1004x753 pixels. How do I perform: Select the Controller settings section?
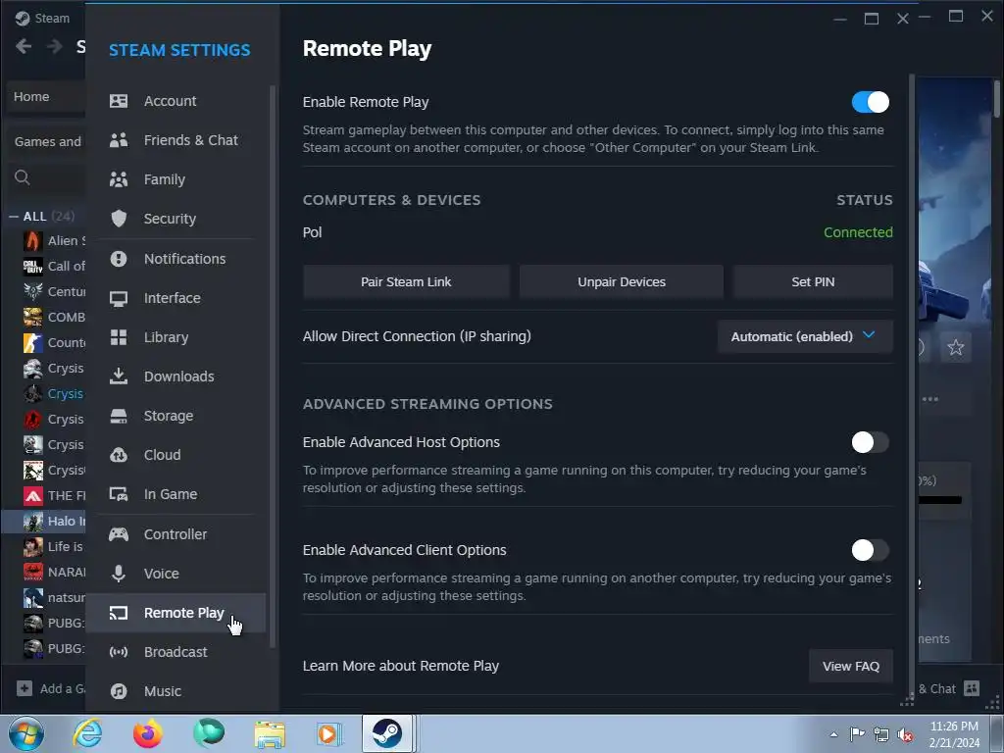point(176,534)
